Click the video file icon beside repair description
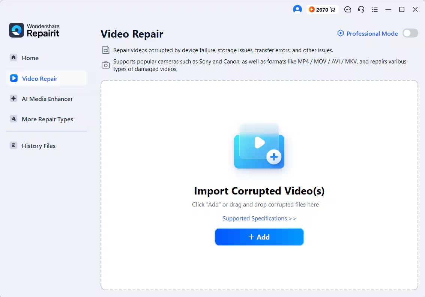 106,50
